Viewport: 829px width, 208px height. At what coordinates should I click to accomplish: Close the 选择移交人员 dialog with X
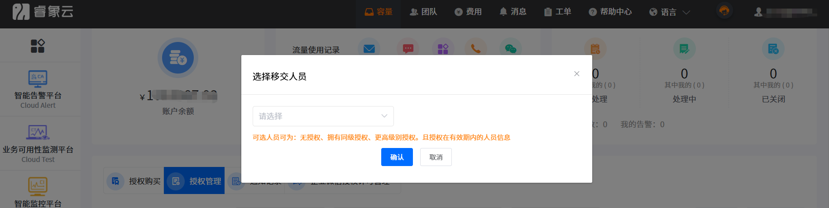(x=576, y=74)
